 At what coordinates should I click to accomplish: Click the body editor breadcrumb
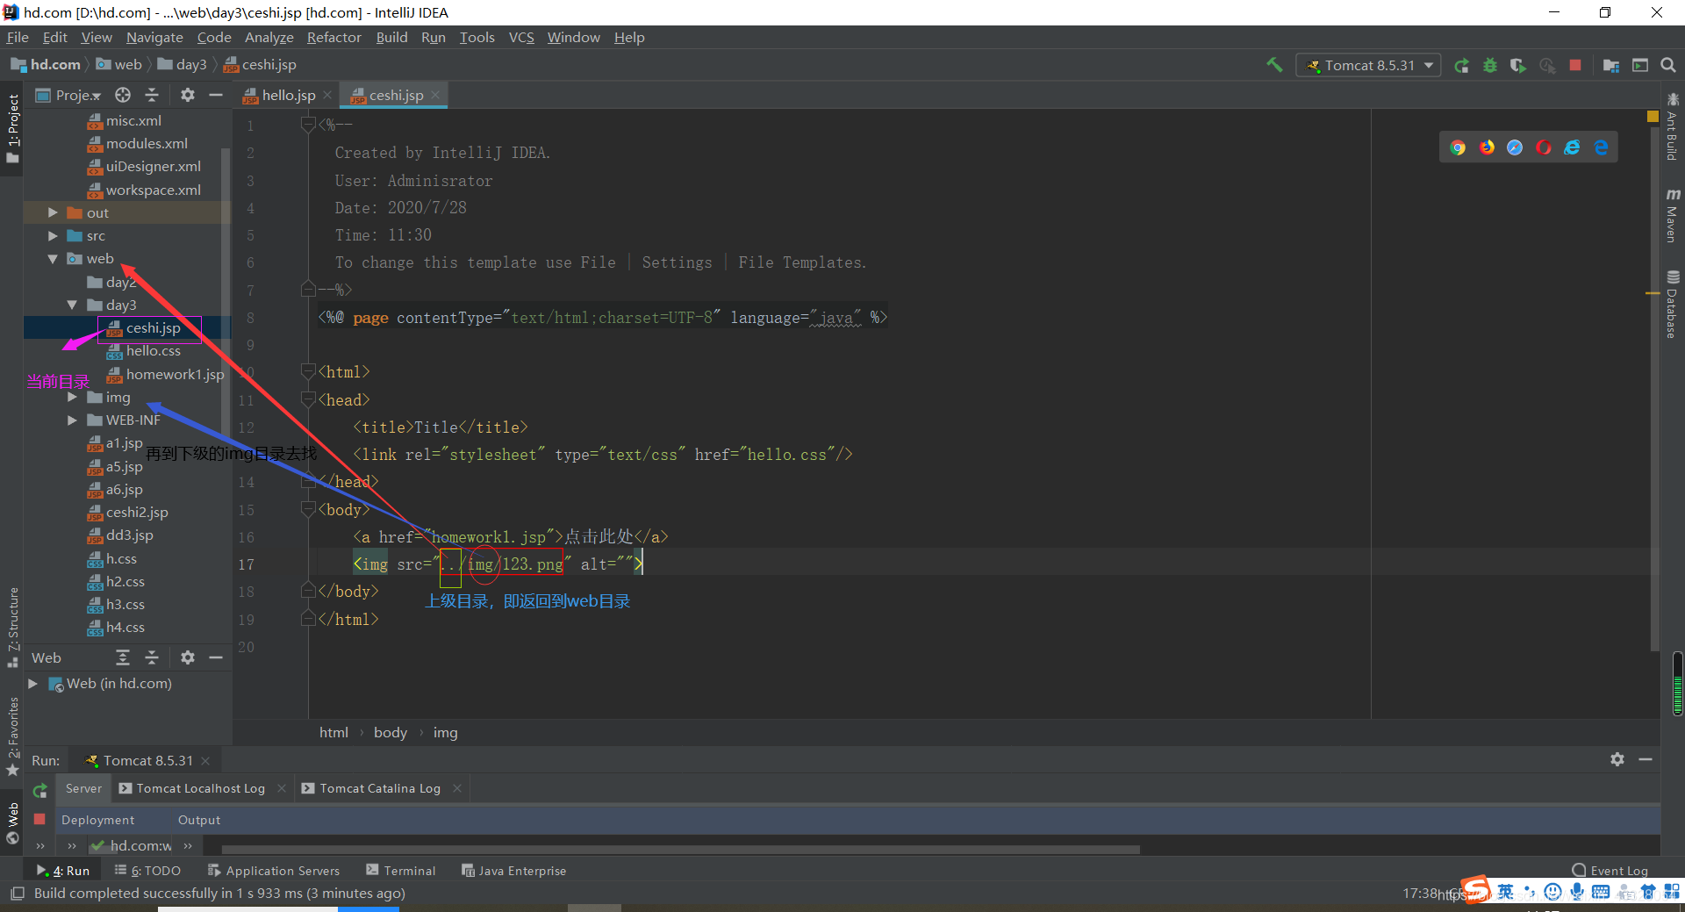(391, 732)
